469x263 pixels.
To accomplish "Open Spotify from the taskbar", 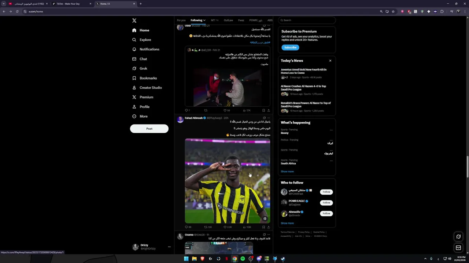I will pos(243,259).
